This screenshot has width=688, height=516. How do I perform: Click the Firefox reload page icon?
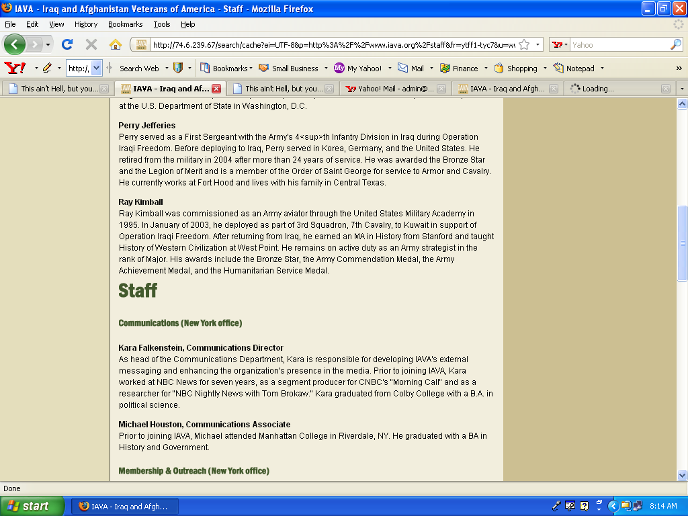[x=67, y=45]
